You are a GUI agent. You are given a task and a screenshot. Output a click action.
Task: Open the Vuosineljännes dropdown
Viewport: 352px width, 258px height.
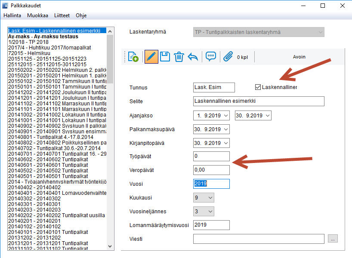(204, 211)
